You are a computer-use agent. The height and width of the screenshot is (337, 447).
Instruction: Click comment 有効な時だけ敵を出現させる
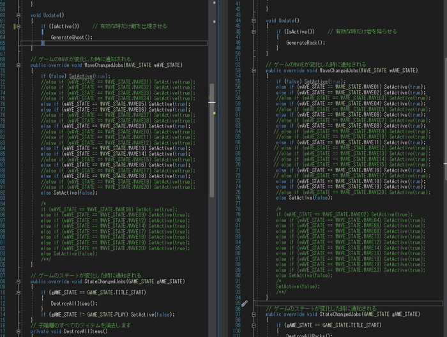click(130, 26)
